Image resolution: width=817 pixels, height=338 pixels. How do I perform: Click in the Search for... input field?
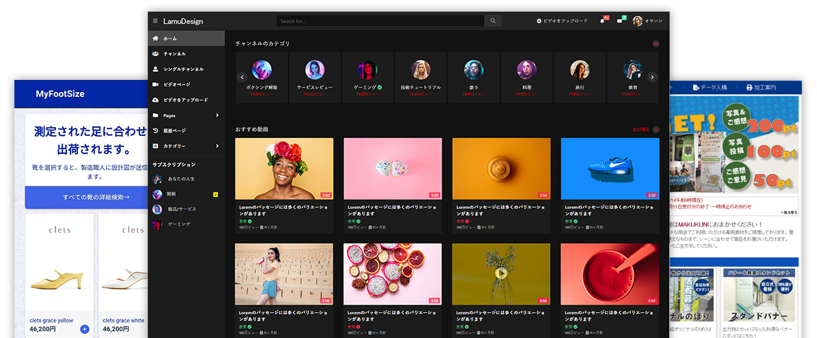point(380,21)
